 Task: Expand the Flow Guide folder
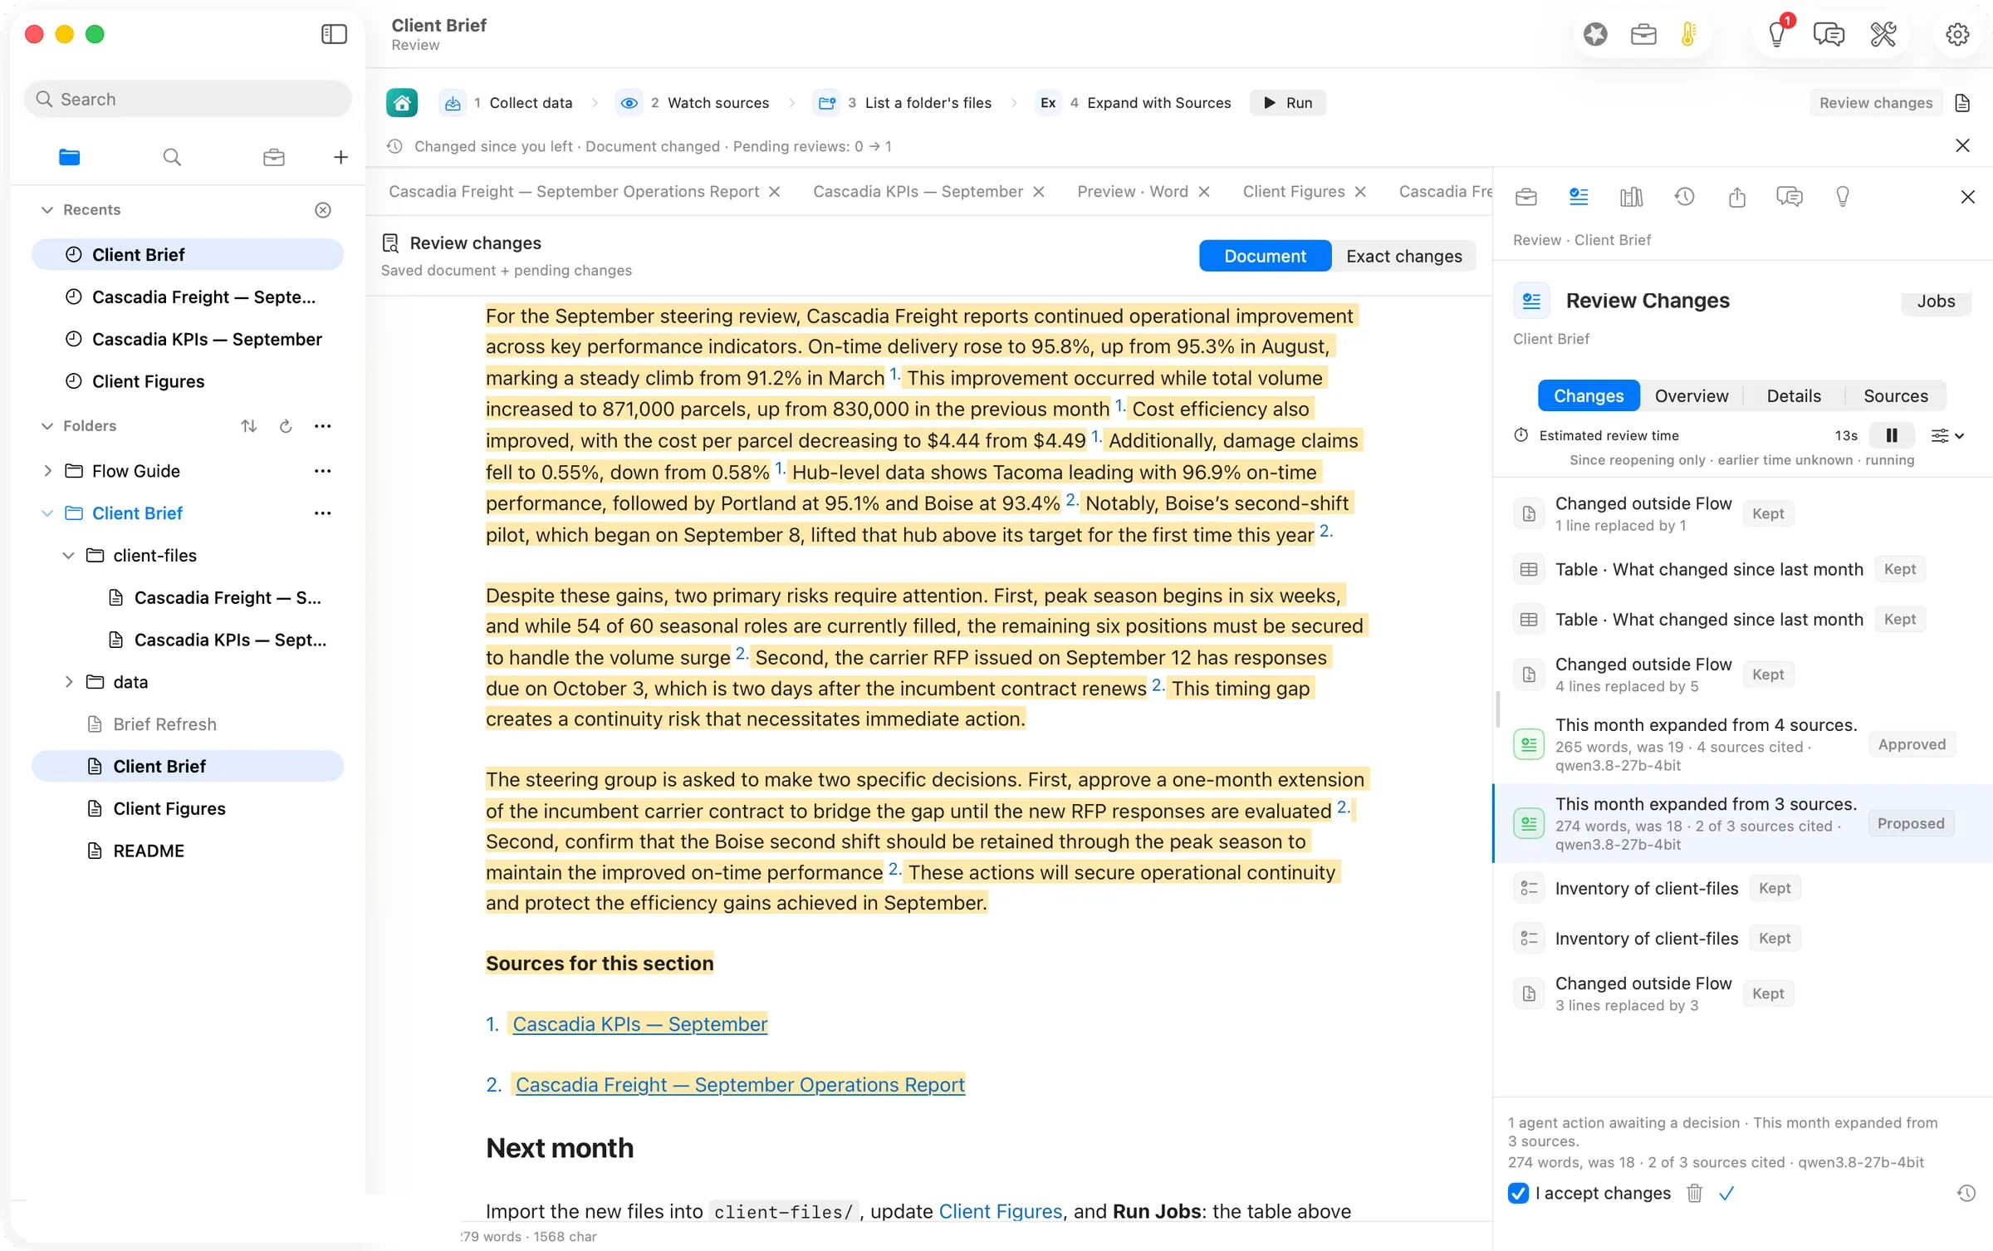click(47, 471)
